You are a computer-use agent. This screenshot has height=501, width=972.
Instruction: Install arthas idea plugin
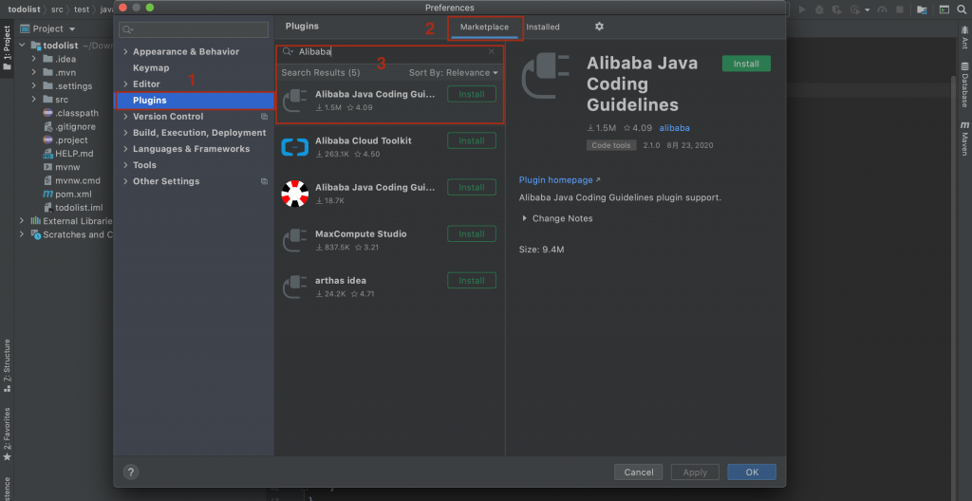[472, 280]
